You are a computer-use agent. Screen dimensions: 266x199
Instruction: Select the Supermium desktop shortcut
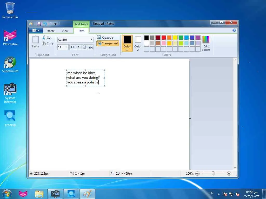[10, 65]
